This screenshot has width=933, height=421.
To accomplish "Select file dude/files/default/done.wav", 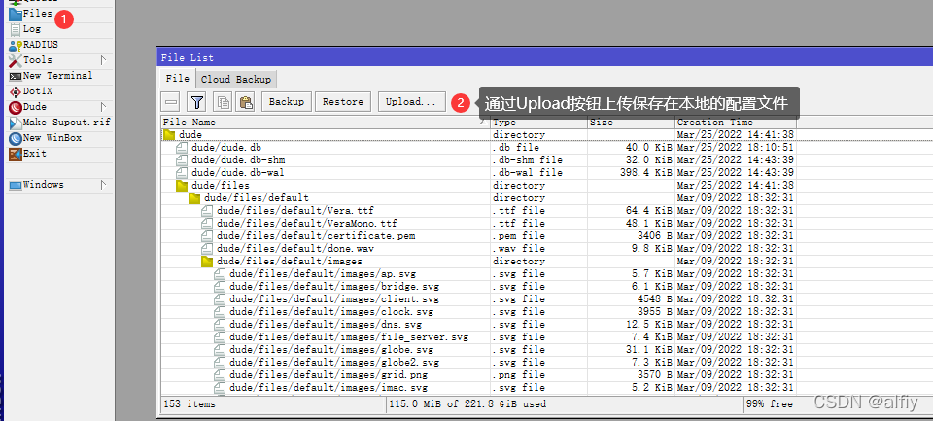I will point(478,248).
